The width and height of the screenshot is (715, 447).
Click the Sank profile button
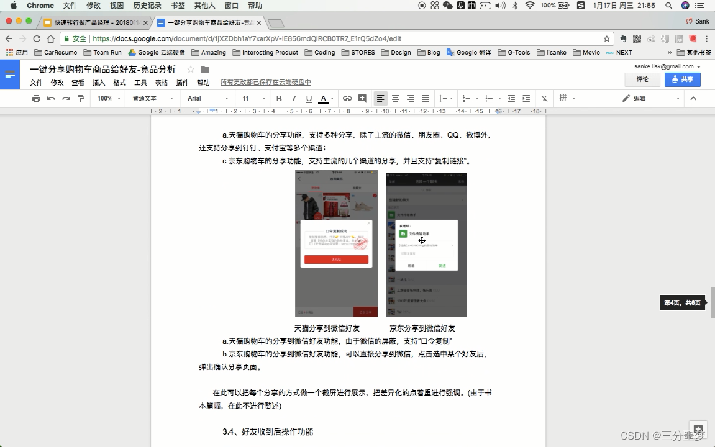(698, 21)
